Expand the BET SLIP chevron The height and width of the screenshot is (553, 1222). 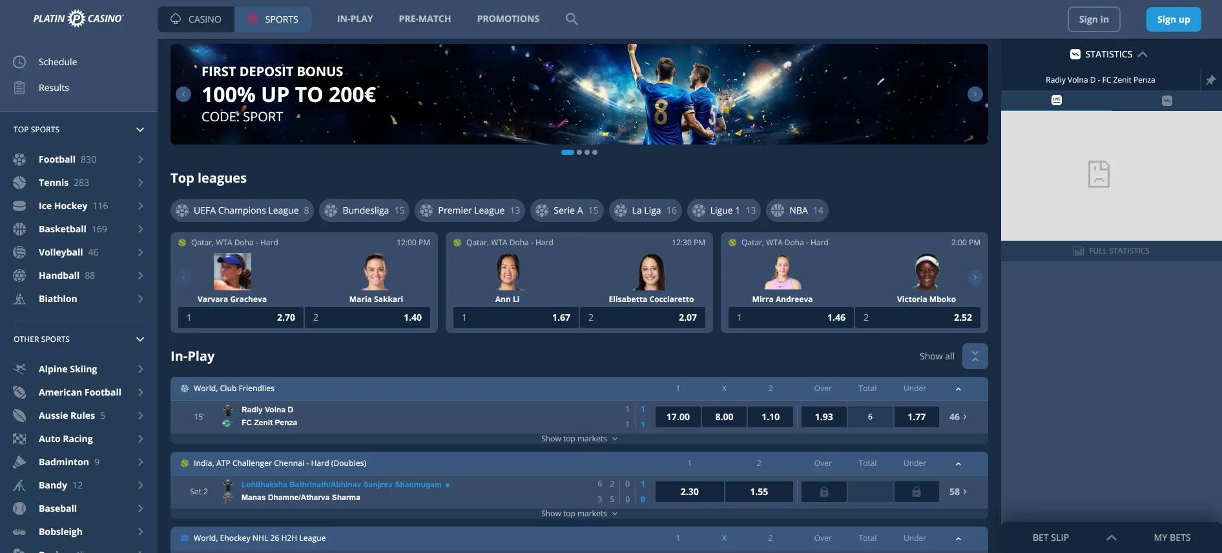(x=1112, y=538)
